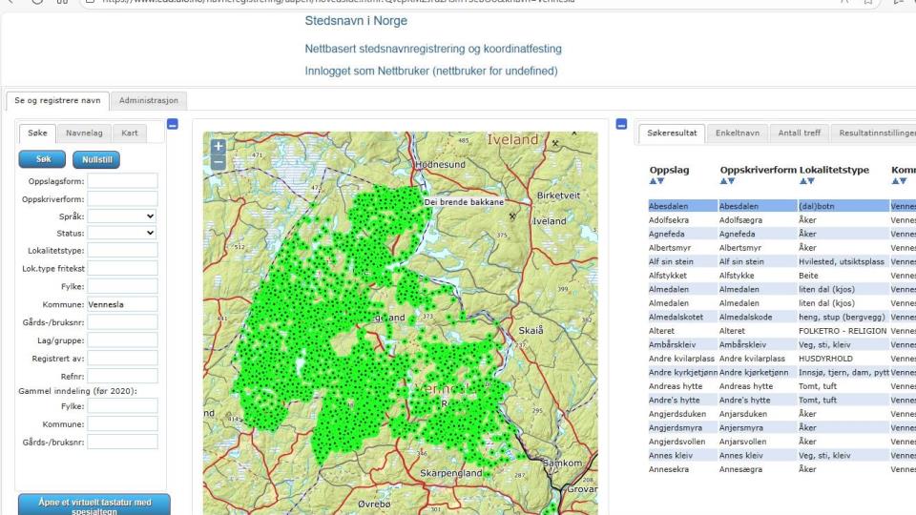This screenshot has width=916, height=515.
Task: Open the Status dropdown
Action: click(122, 233)
